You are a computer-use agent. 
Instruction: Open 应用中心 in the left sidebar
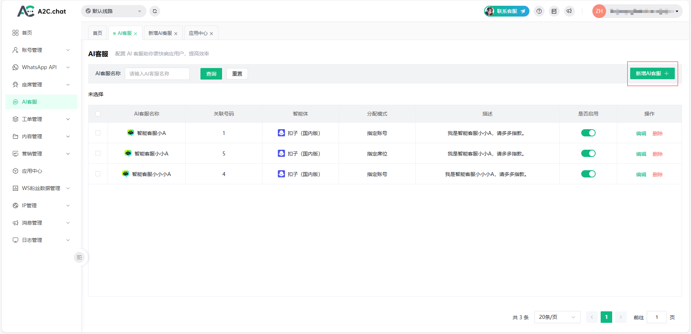pos(32,171)
